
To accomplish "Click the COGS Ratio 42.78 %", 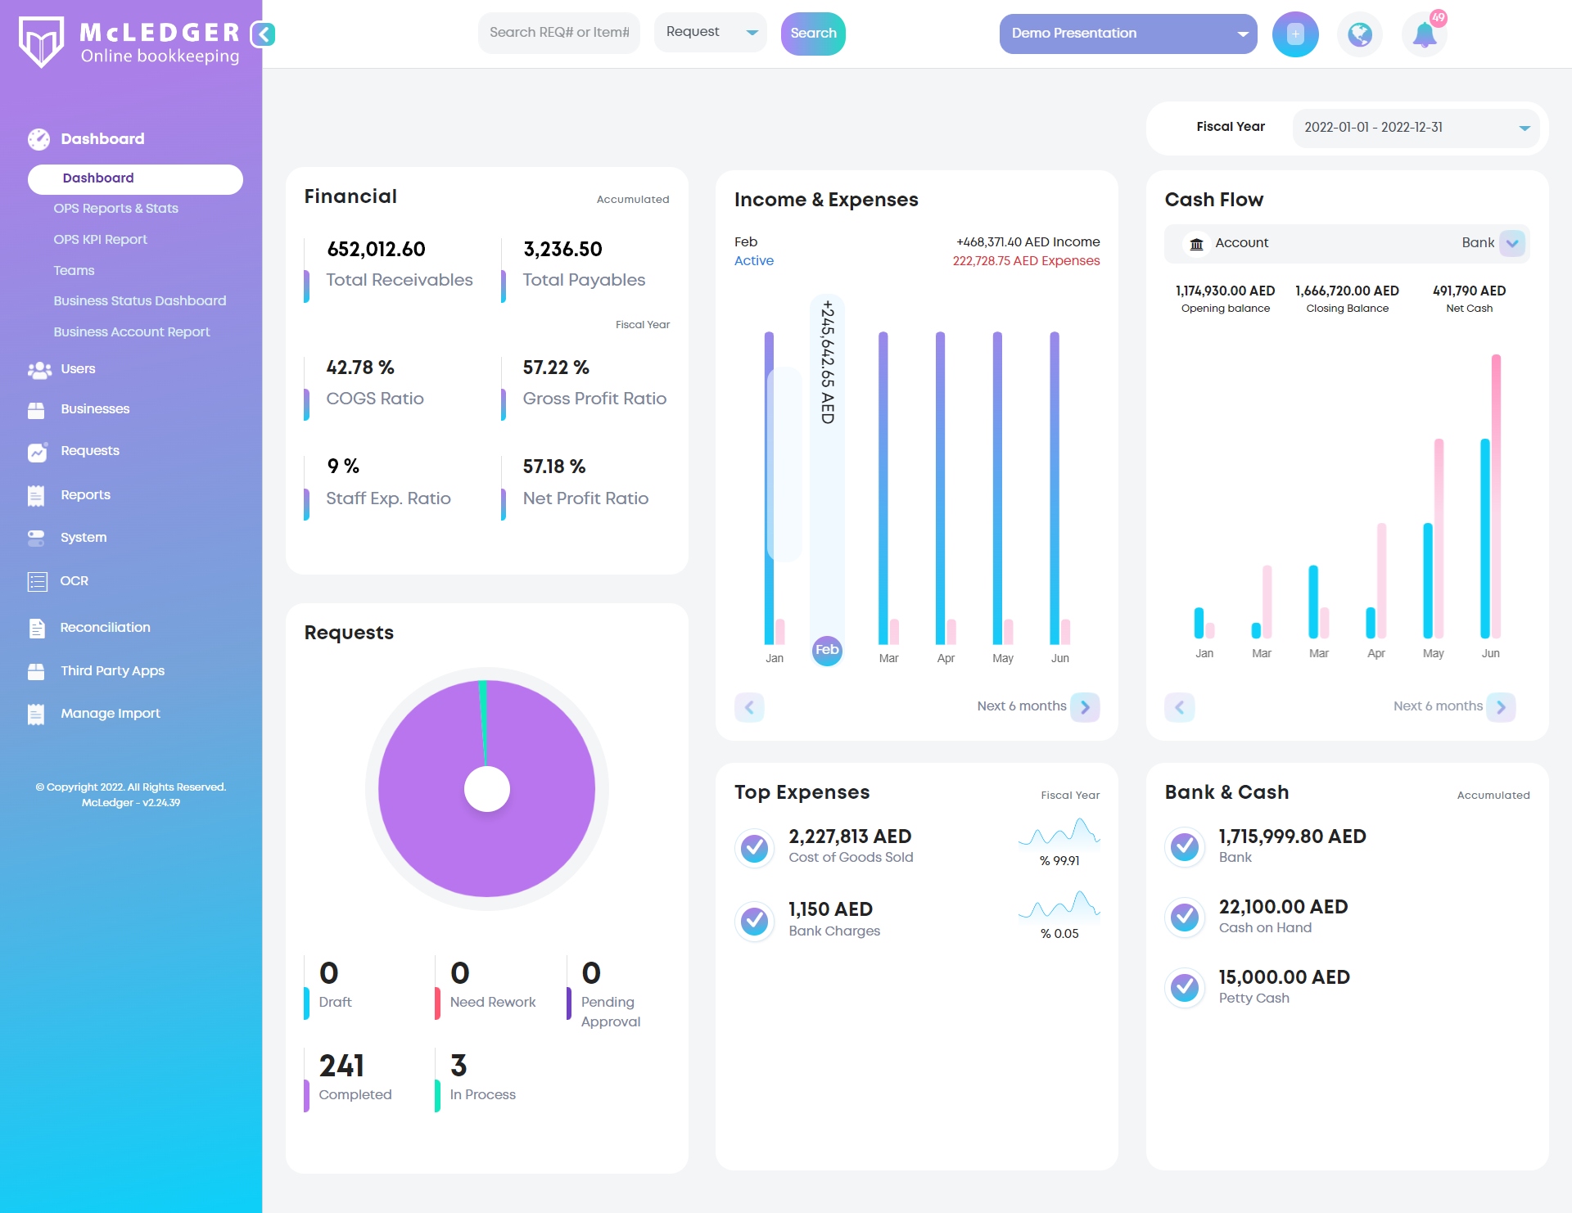I will (x=360, y=368).
